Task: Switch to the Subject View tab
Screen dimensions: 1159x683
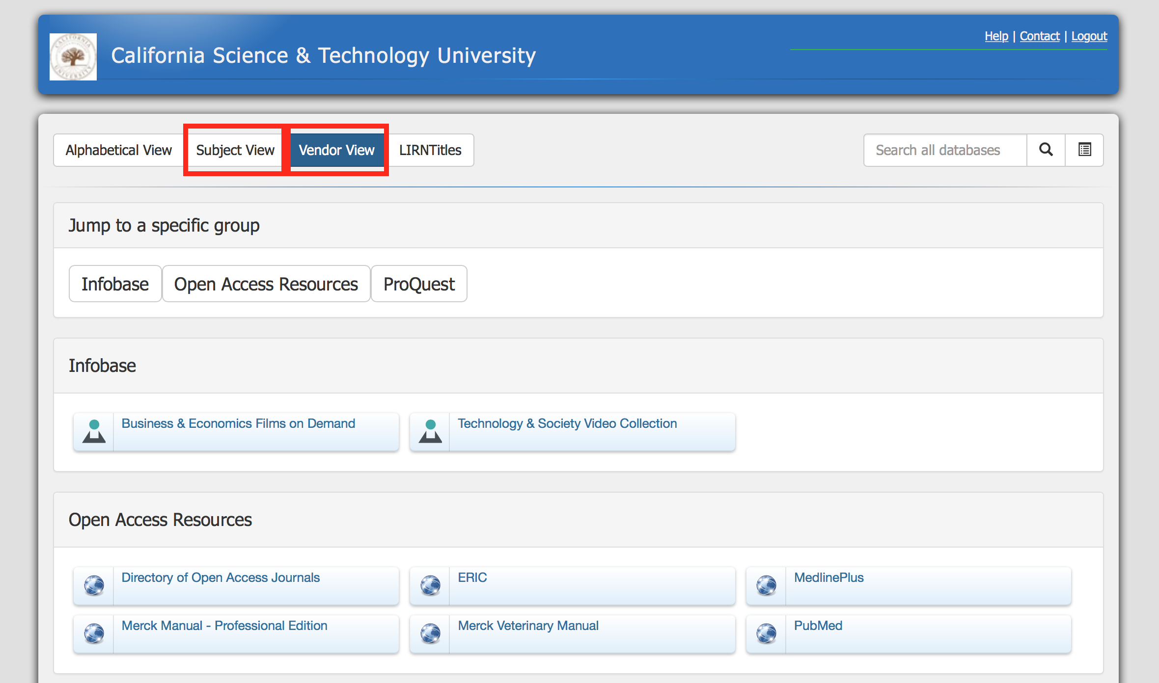Action: pyautogui.click(x=235, y=150)
